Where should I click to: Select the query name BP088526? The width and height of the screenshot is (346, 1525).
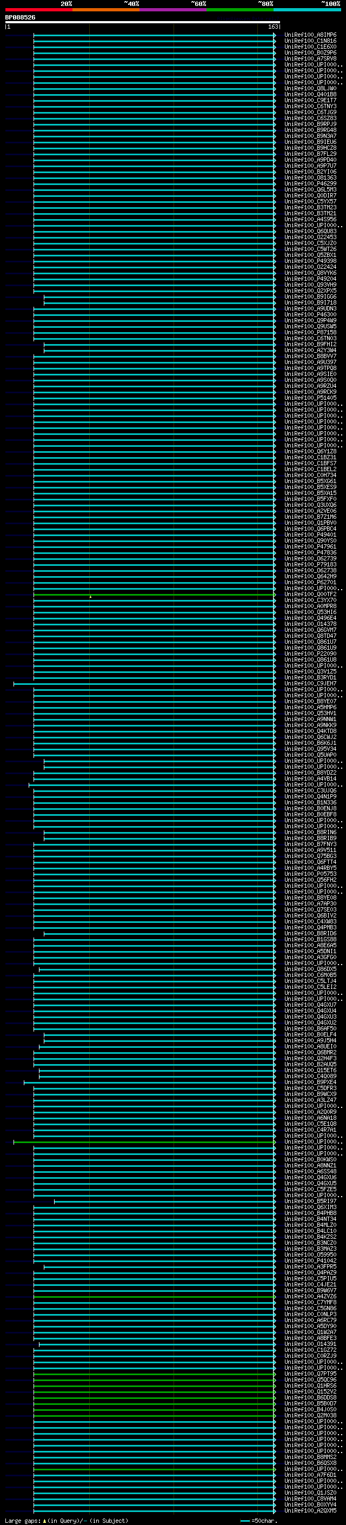coord(20,18)
